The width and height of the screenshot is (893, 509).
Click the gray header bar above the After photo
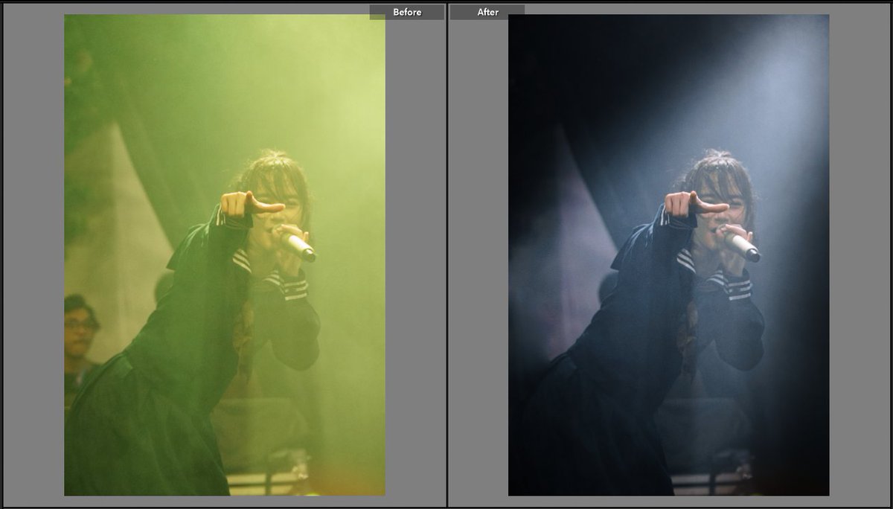click(670, 7)
